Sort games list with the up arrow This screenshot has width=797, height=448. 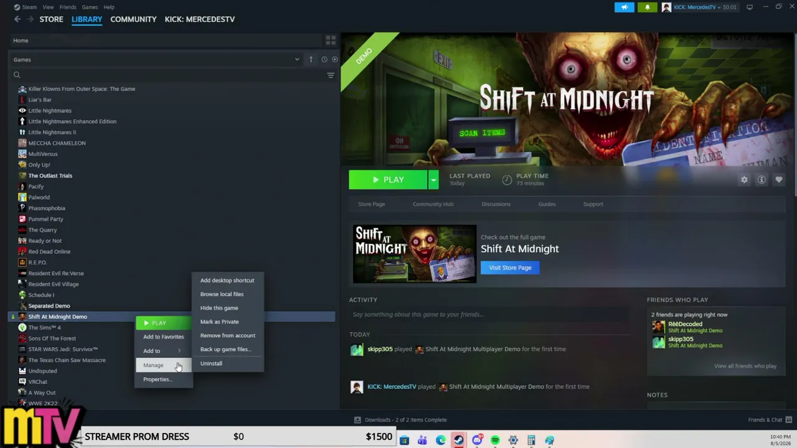[311, 60]
